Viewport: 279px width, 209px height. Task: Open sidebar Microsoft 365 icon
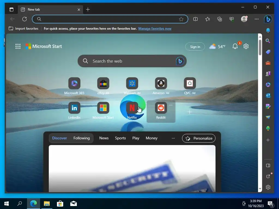[x=268, y=85]
